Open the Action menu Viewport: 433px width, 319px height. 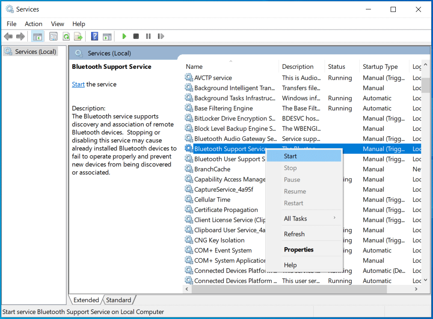(33, 24)
